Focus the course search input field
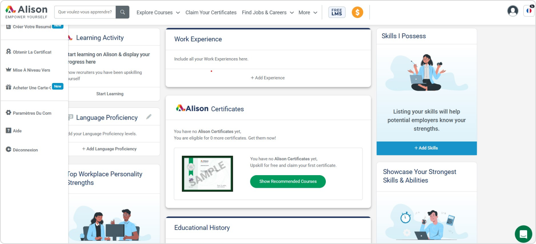Viewport: 536px width, 244px height. [x=85, y=12]
